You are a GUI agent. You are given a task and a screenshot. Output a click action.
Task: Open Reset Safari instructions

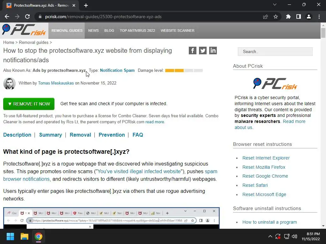tap(255, 185)
